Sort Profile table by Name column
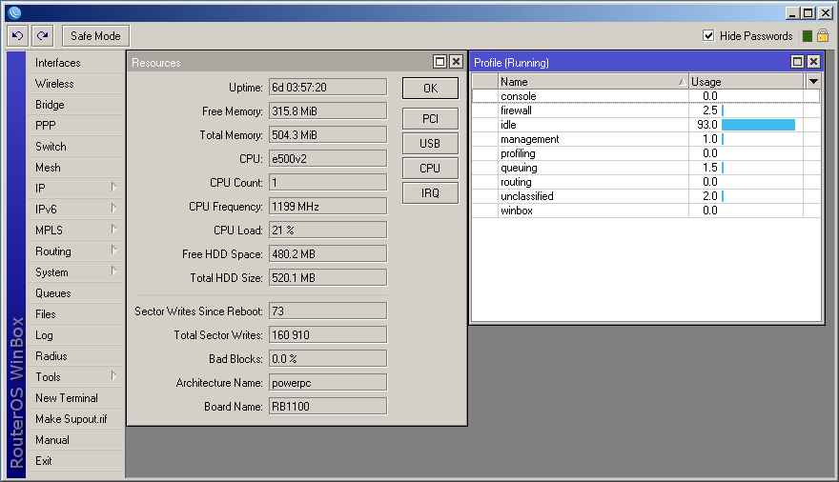The width and height of the screenshot is (839, 482). pos(593,82)
